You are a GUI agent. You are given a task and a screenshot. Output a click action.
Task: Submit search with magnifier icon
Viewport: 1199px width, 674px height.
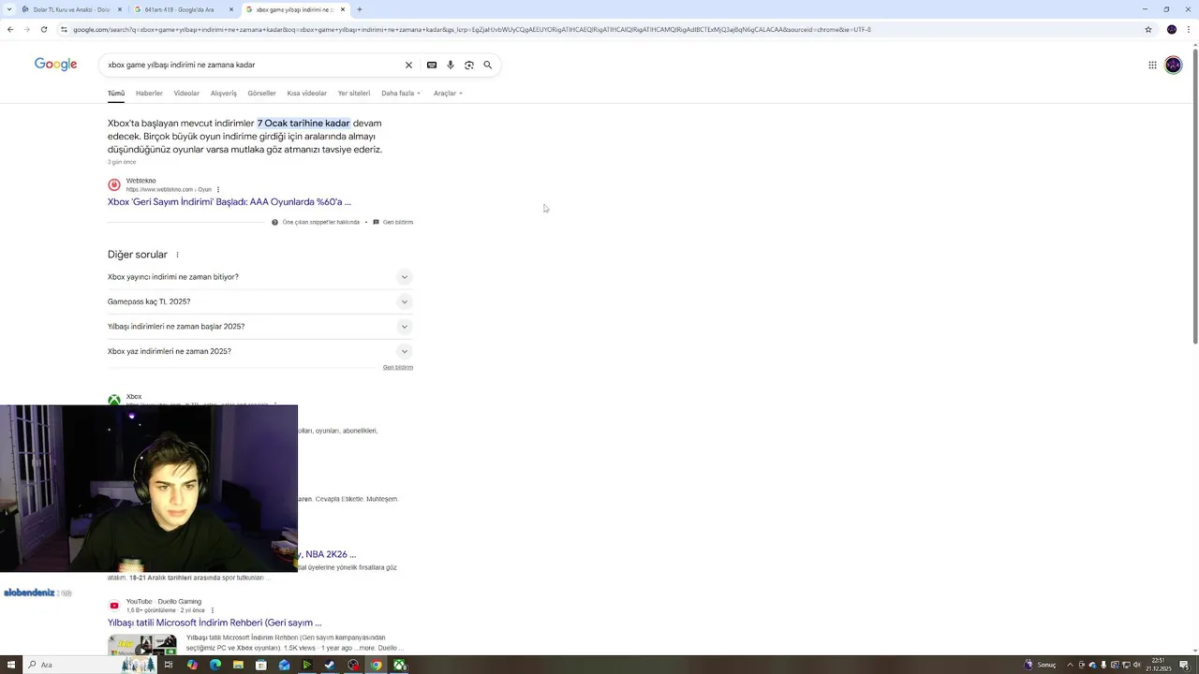point(488,65)
